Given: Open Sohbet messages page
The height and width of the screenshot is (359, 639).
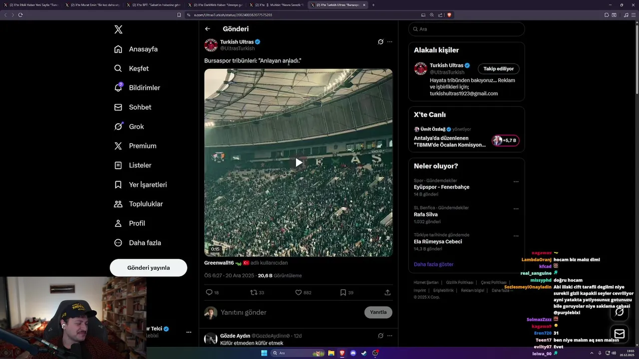Looking at the screenshot, I should tap(133, 107).
